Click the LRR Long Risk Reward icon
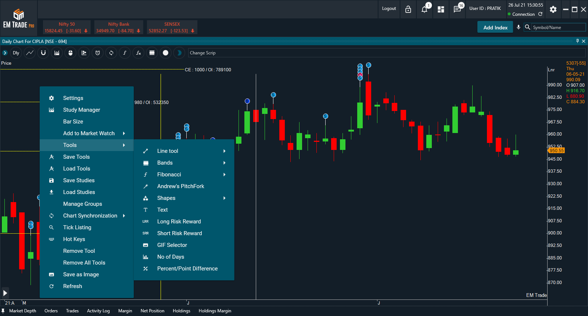Viewport: 588px width, 316px height. click(x=146, y=222)
